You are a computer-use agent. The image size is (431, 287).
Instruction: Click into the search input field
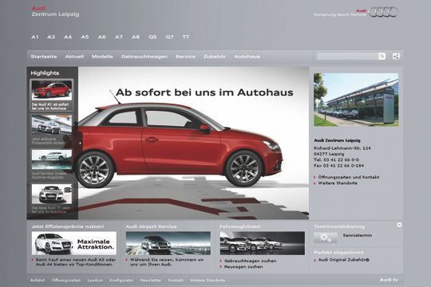coord(347,57)
